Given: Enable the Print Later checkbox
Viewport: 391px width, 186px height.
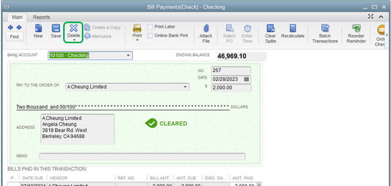Looking at the screenshot, I should tap(150, 27).
